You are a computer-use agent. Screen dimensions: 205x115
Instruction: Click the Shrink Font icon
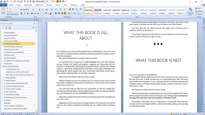[x=42, y=9]
